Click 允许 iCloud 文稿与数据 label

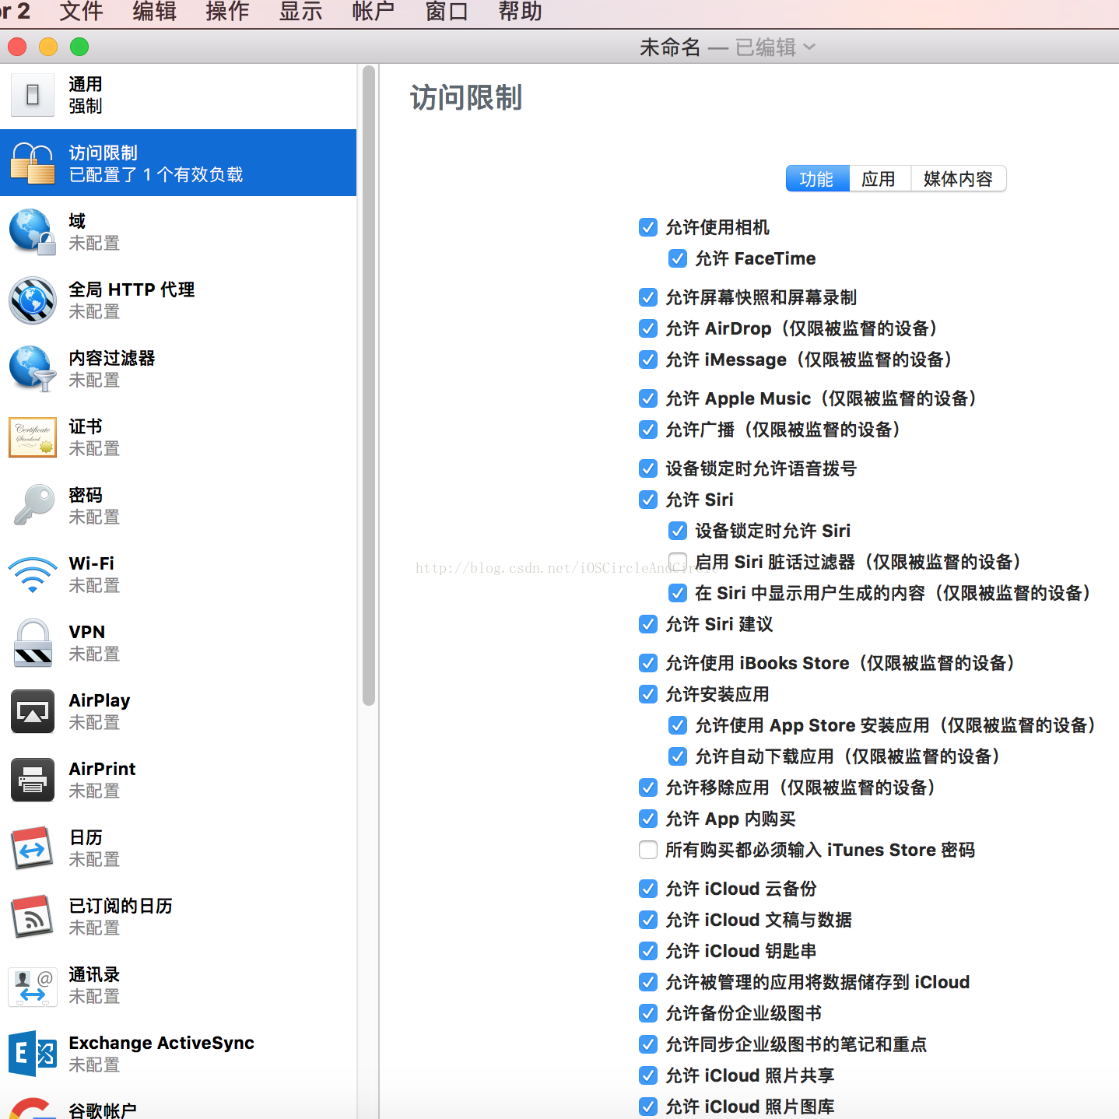tap(759, 920)
